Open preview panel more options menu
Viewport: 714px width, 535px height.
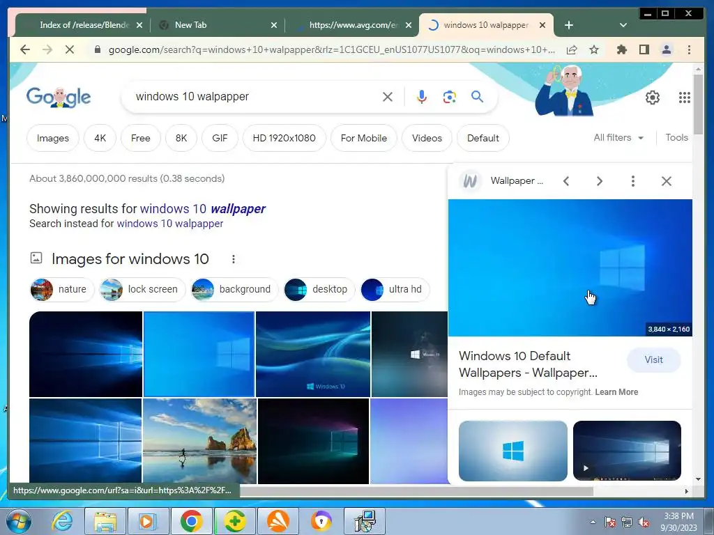pyautogui.click(x=633, y=181)
